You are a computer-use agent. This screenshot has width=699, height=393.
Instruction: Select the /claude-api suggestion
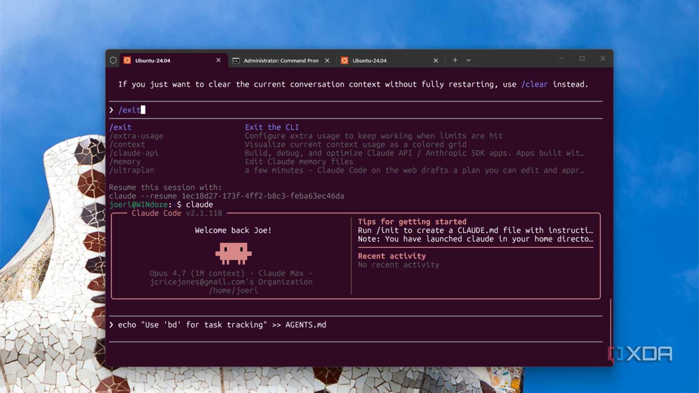[x=134, y=153]
